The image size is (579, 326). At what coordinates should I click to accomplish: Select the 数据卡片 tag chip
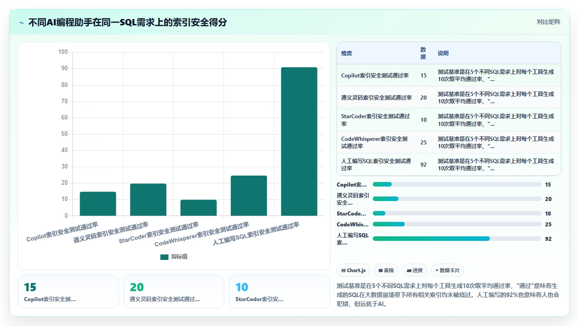coord(447,270)
